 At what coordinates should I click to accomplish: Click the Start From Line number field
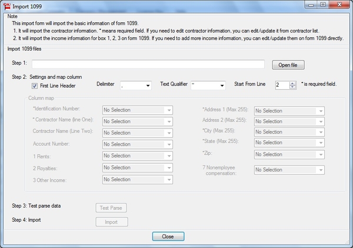[x=281, y=86]
